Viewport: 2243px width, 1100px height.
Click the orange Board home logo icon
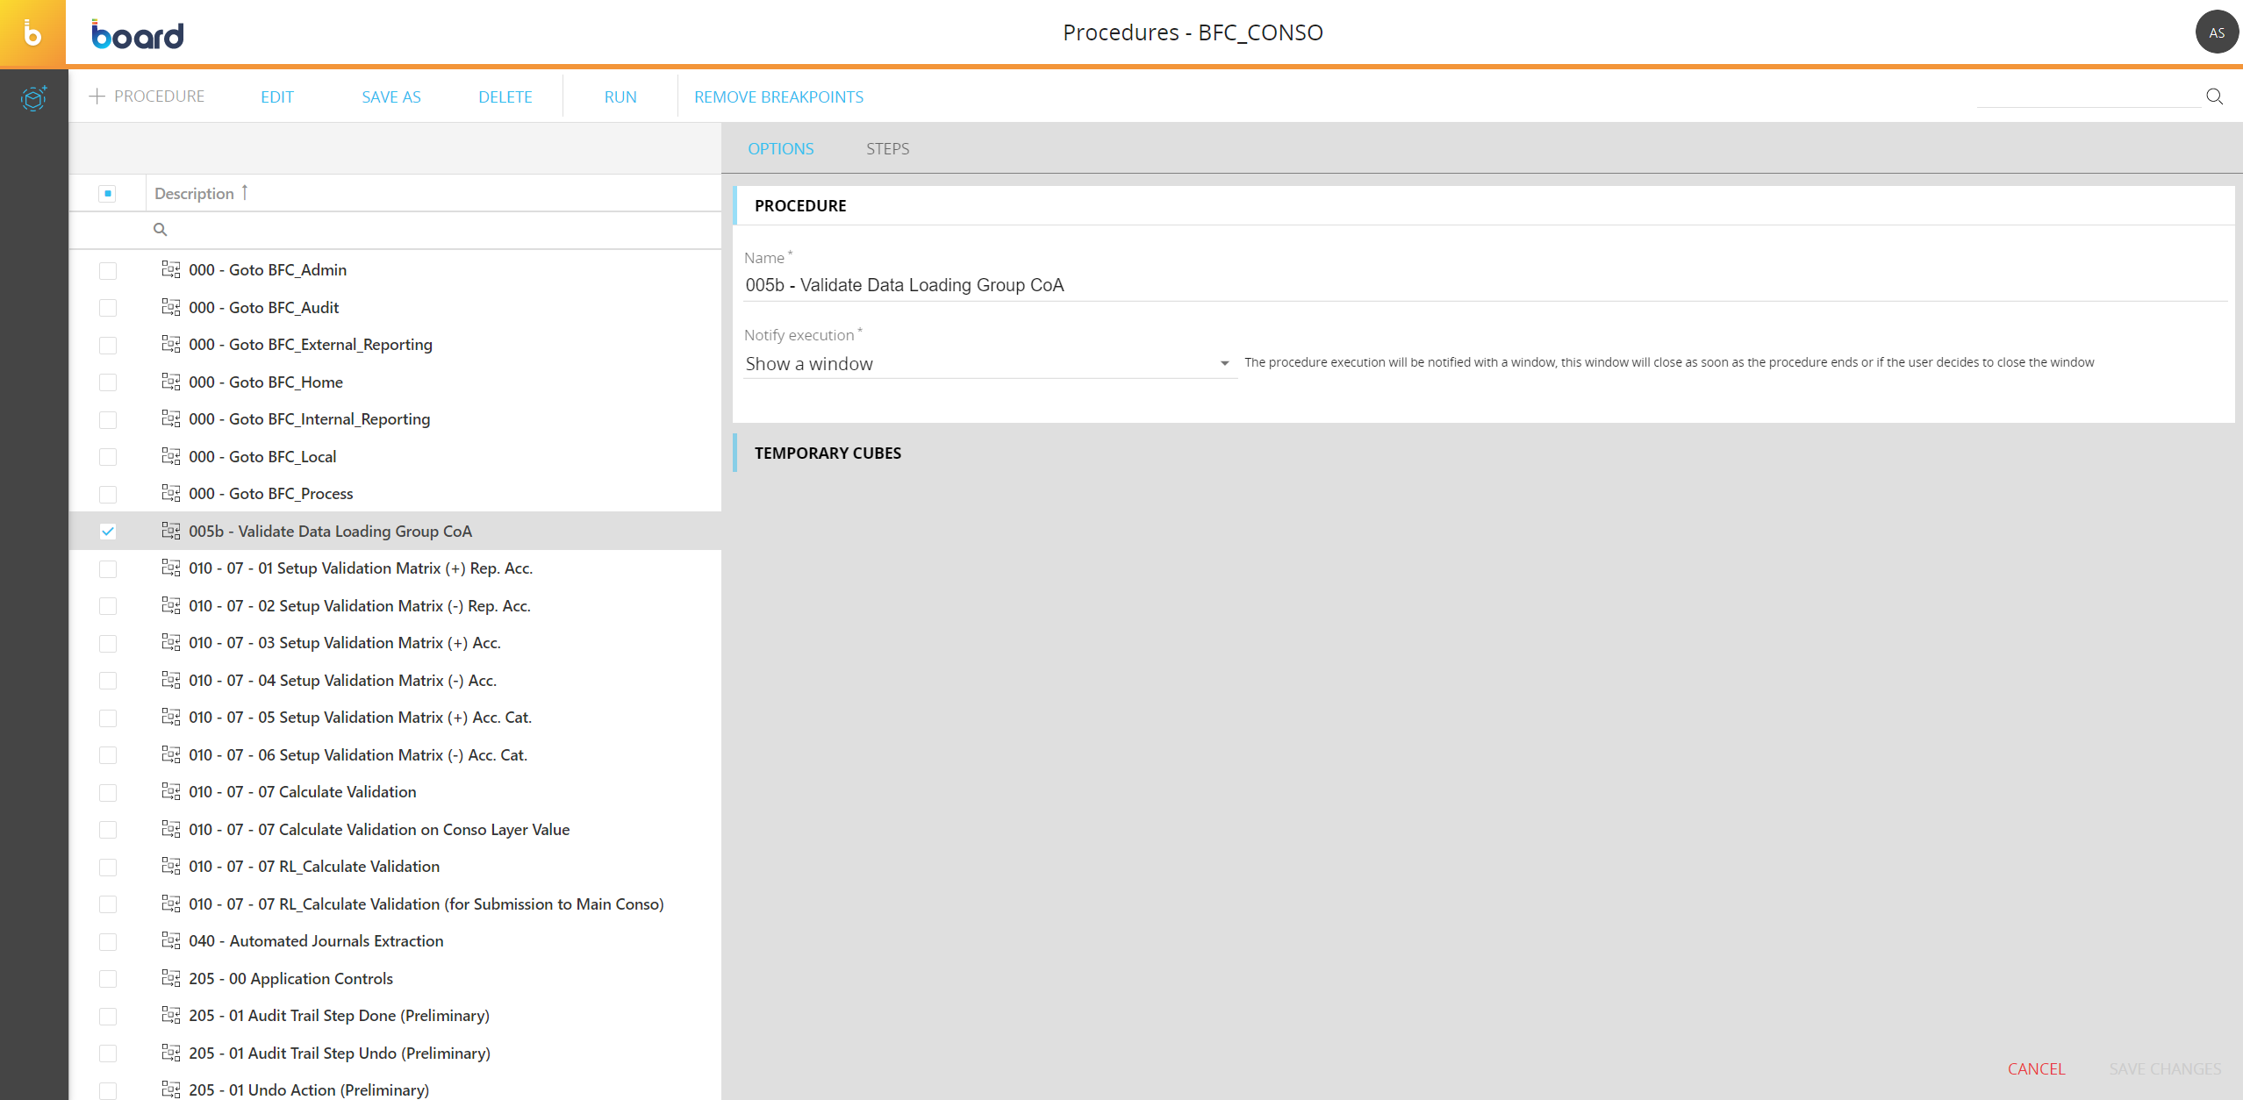tap(32, 33)
